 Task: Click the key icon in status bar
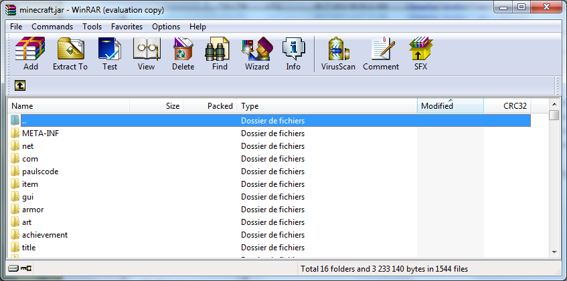[26, 268]
